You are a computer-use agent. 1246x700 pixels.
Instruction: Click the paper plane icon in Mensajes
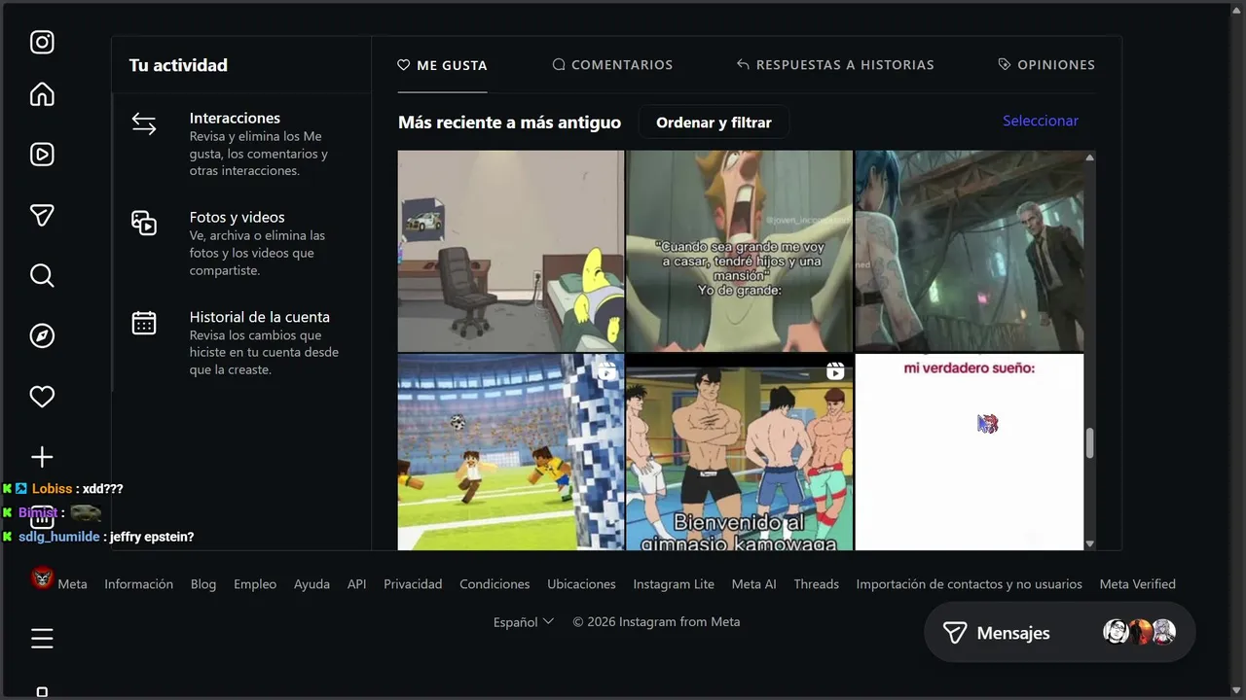coord(955,633)
